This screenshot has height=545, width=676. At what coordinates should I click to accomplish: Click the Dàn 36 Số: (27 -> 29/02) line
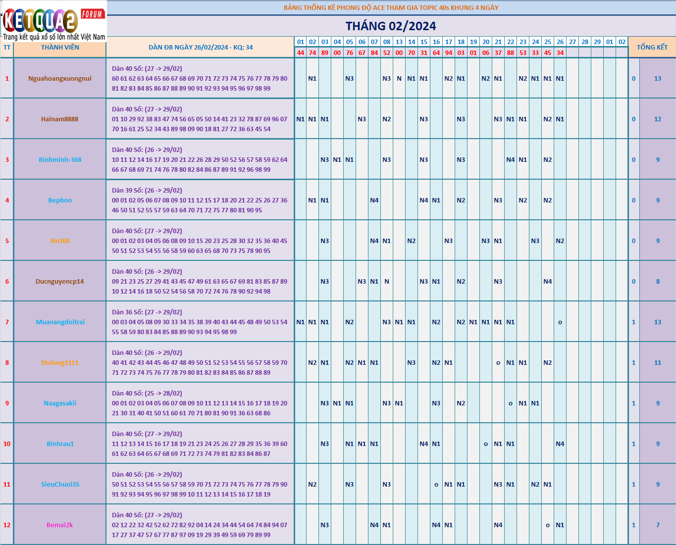pyautogui.click(x=147, y=312)
